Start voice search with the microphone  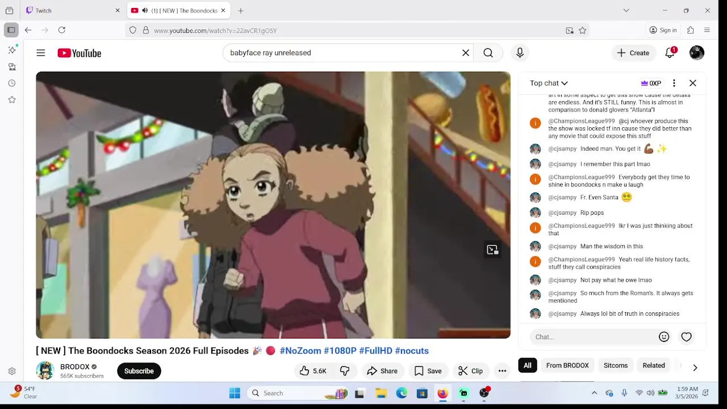pos(520,53)
